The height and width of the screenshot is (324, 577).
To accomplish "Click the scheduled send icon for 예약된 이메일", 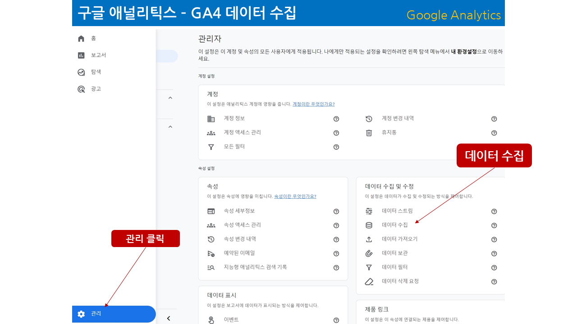I will [211, 253].
